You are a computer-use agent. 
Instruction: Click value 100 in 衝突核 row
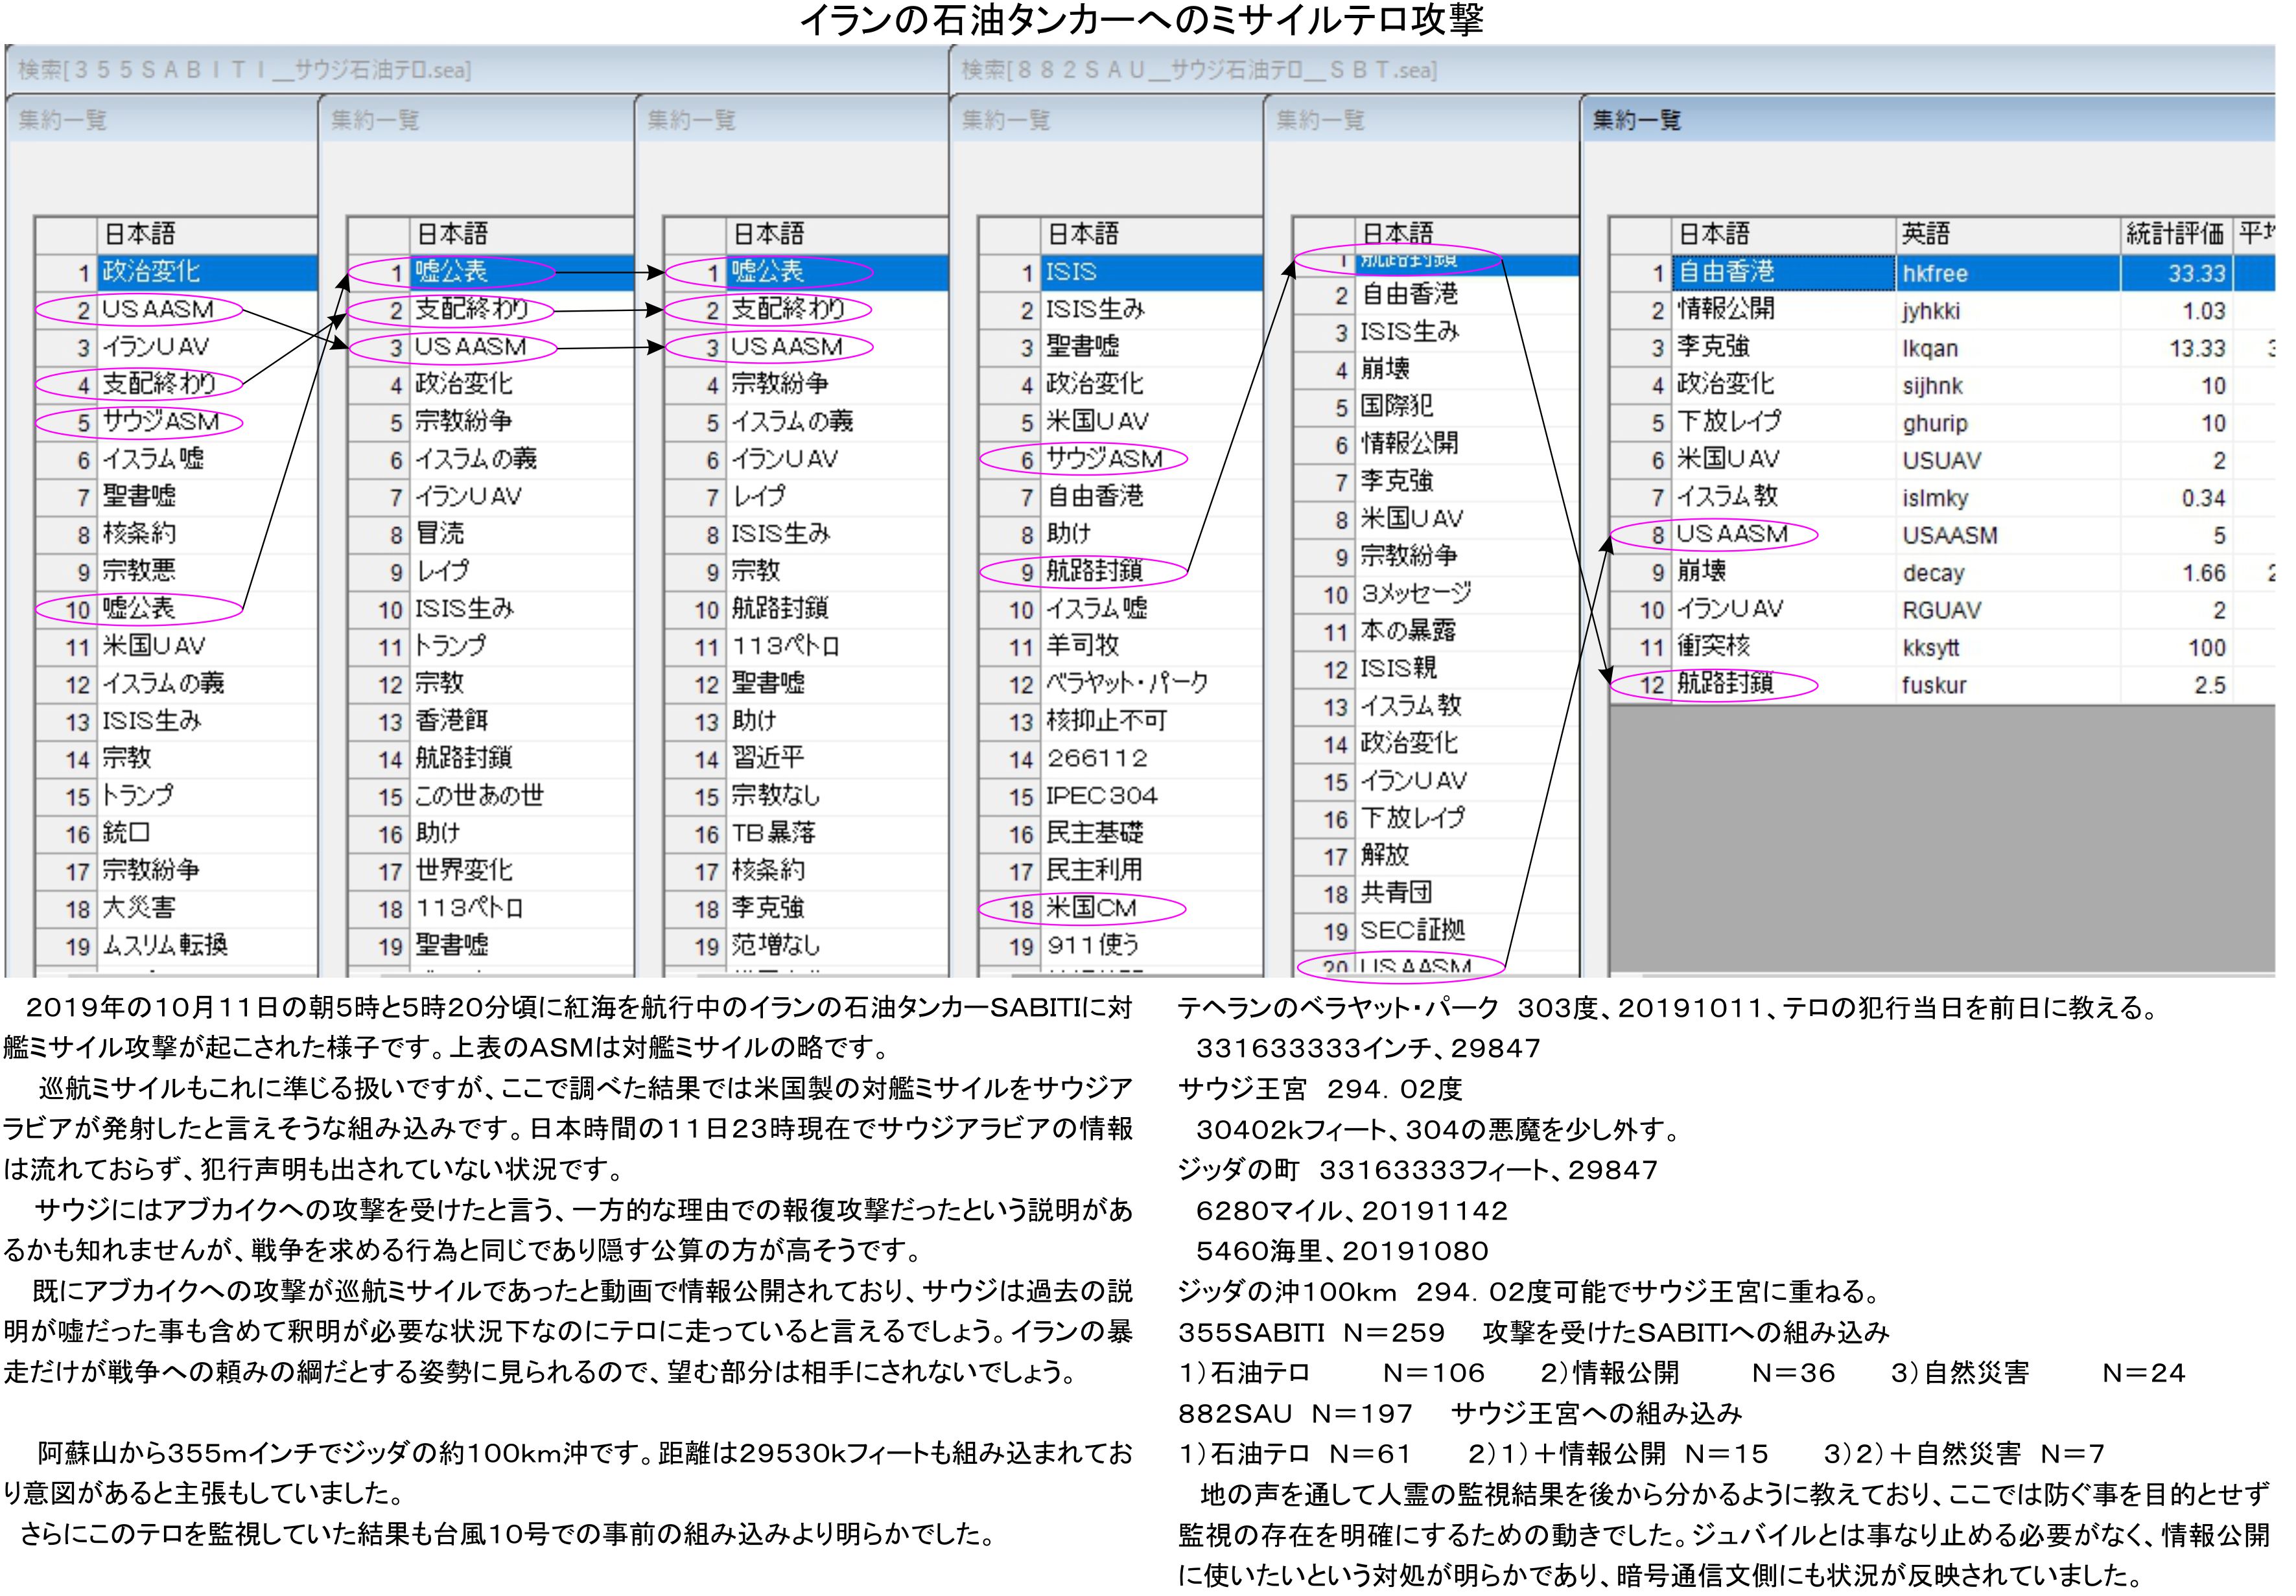[x=2205, y=647]
